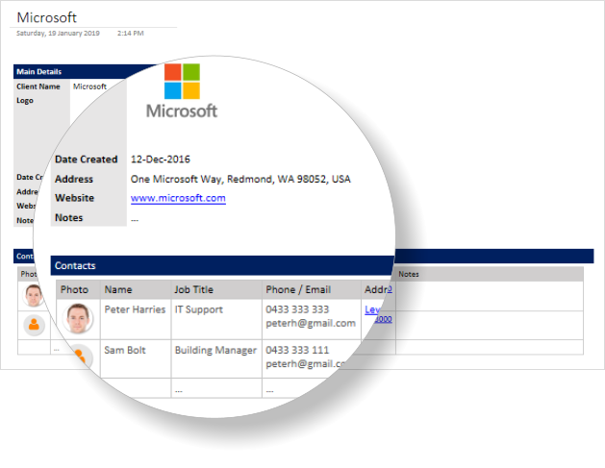The width and height of the screenshot is (605, 468).
Task: Click Peter Harries' contact photo in magnified view
Action: pyautogui.click(x=78, y=318)
